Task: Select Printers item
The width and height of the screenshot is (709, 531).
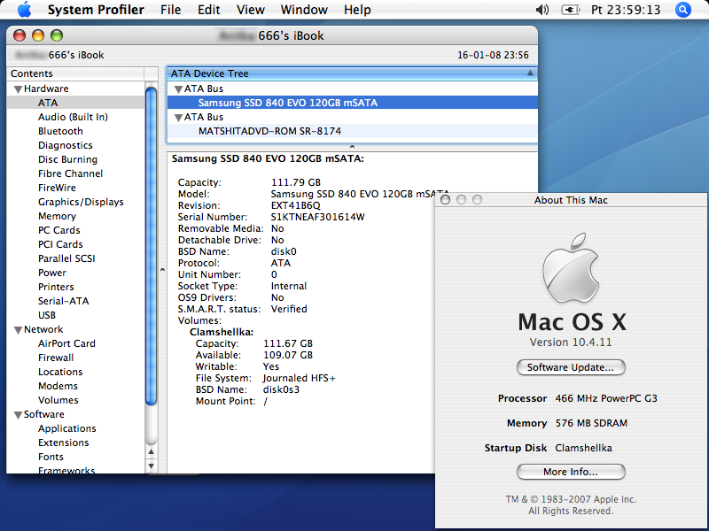Action: 56,287
